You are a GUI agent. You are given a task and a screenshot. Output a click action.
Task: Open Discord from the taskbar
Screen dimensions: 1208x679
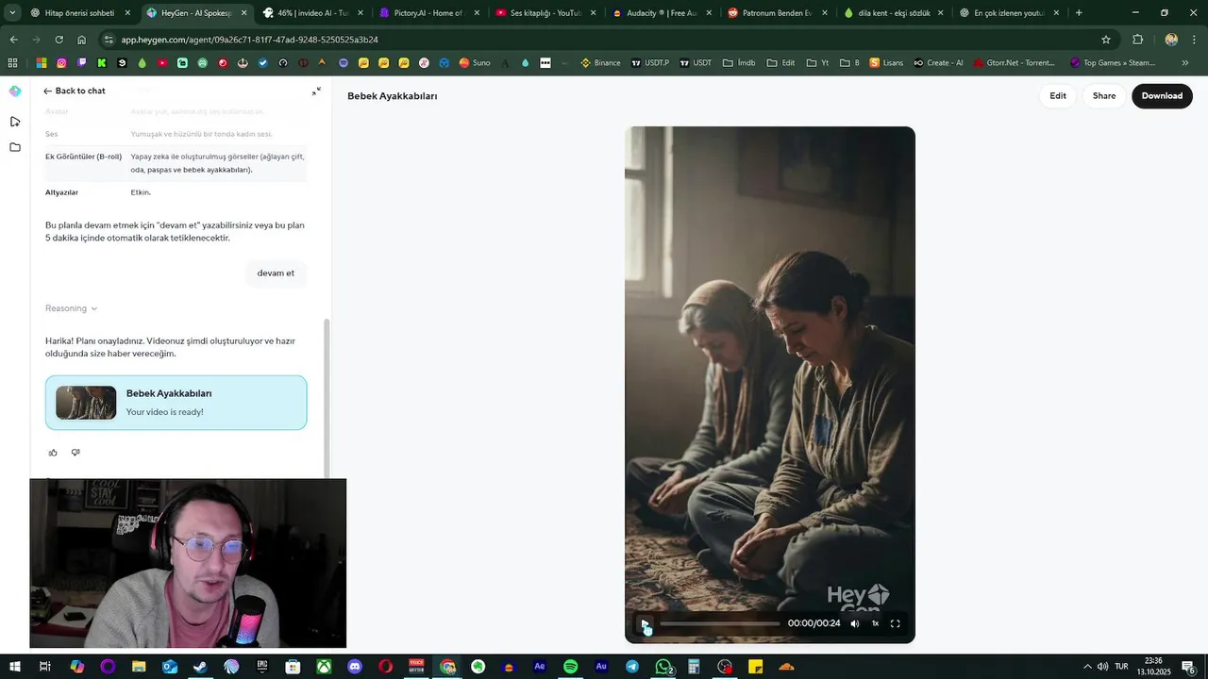[355, 667]
